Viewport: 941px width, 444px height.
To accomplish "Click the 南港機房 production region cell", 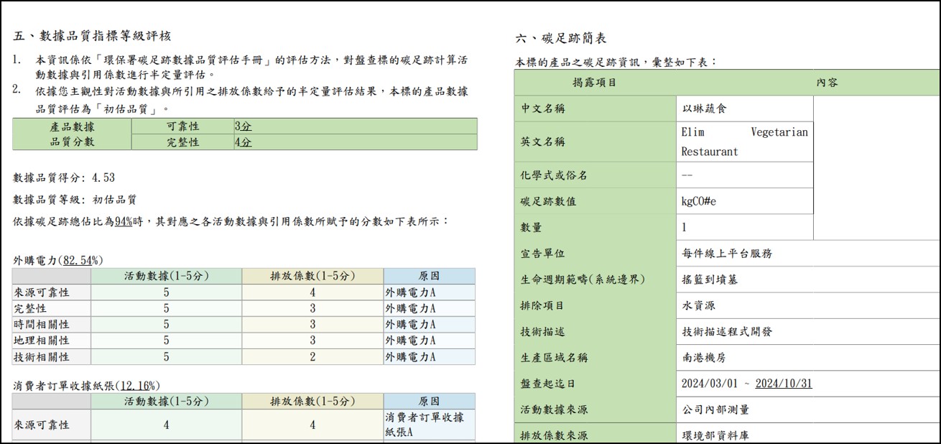I will 704,358.
